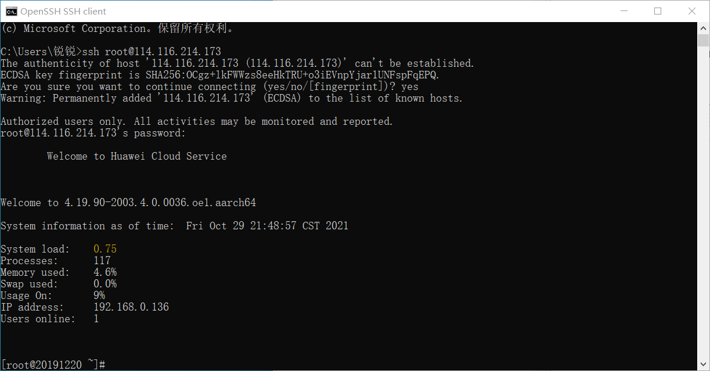The height and width of the screenshot is (371, 710).
Task: Click the vertical scrollbar thumb
Action: (703, 40)
